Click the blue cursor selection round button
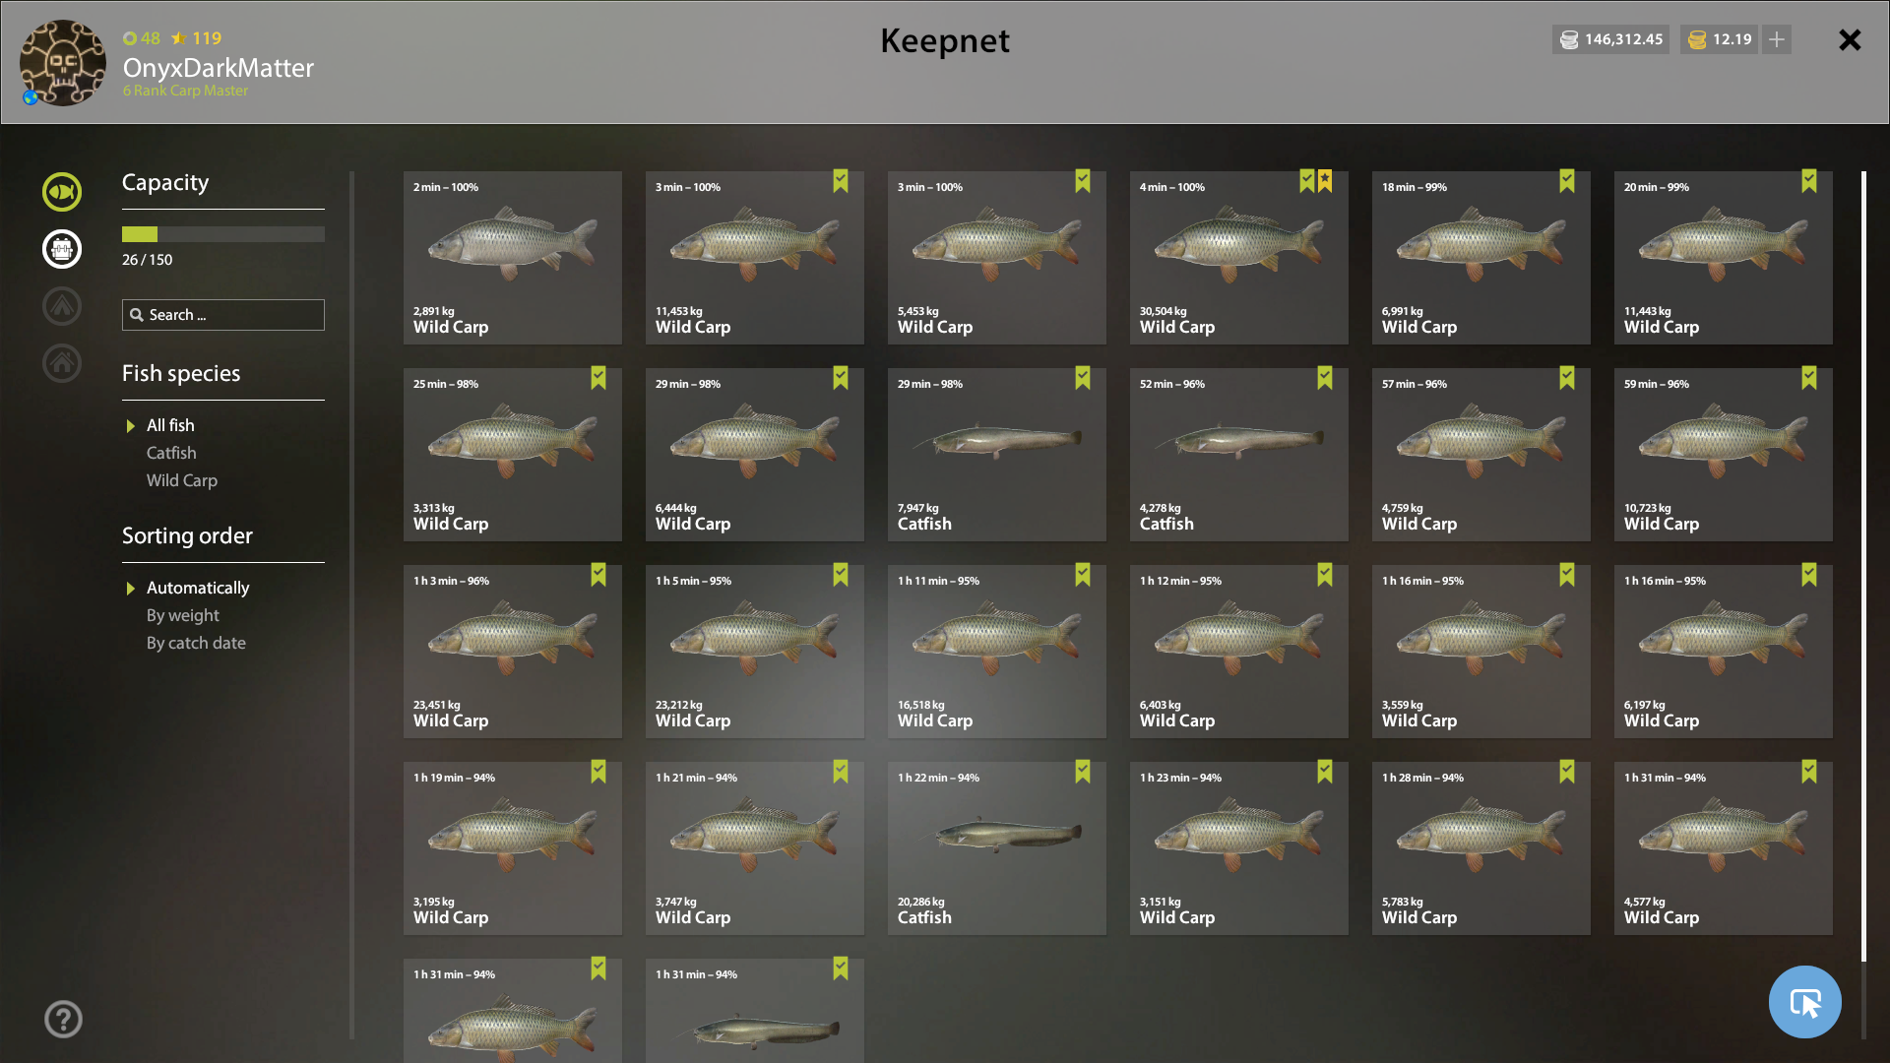The height and width of the screenshot is (1063, 1890). coord(1804,1002)
